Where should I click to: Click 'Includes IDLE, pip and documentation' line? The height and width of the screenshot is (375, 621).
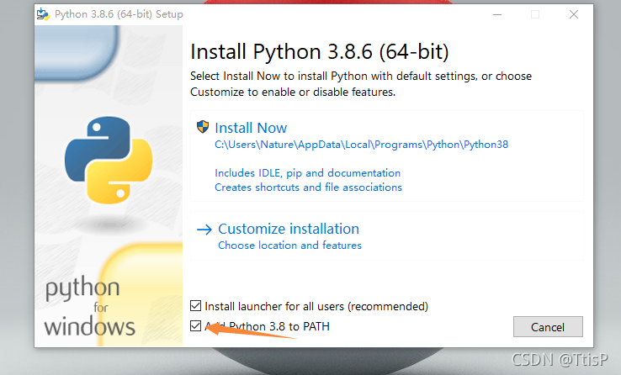coord(307,173)
